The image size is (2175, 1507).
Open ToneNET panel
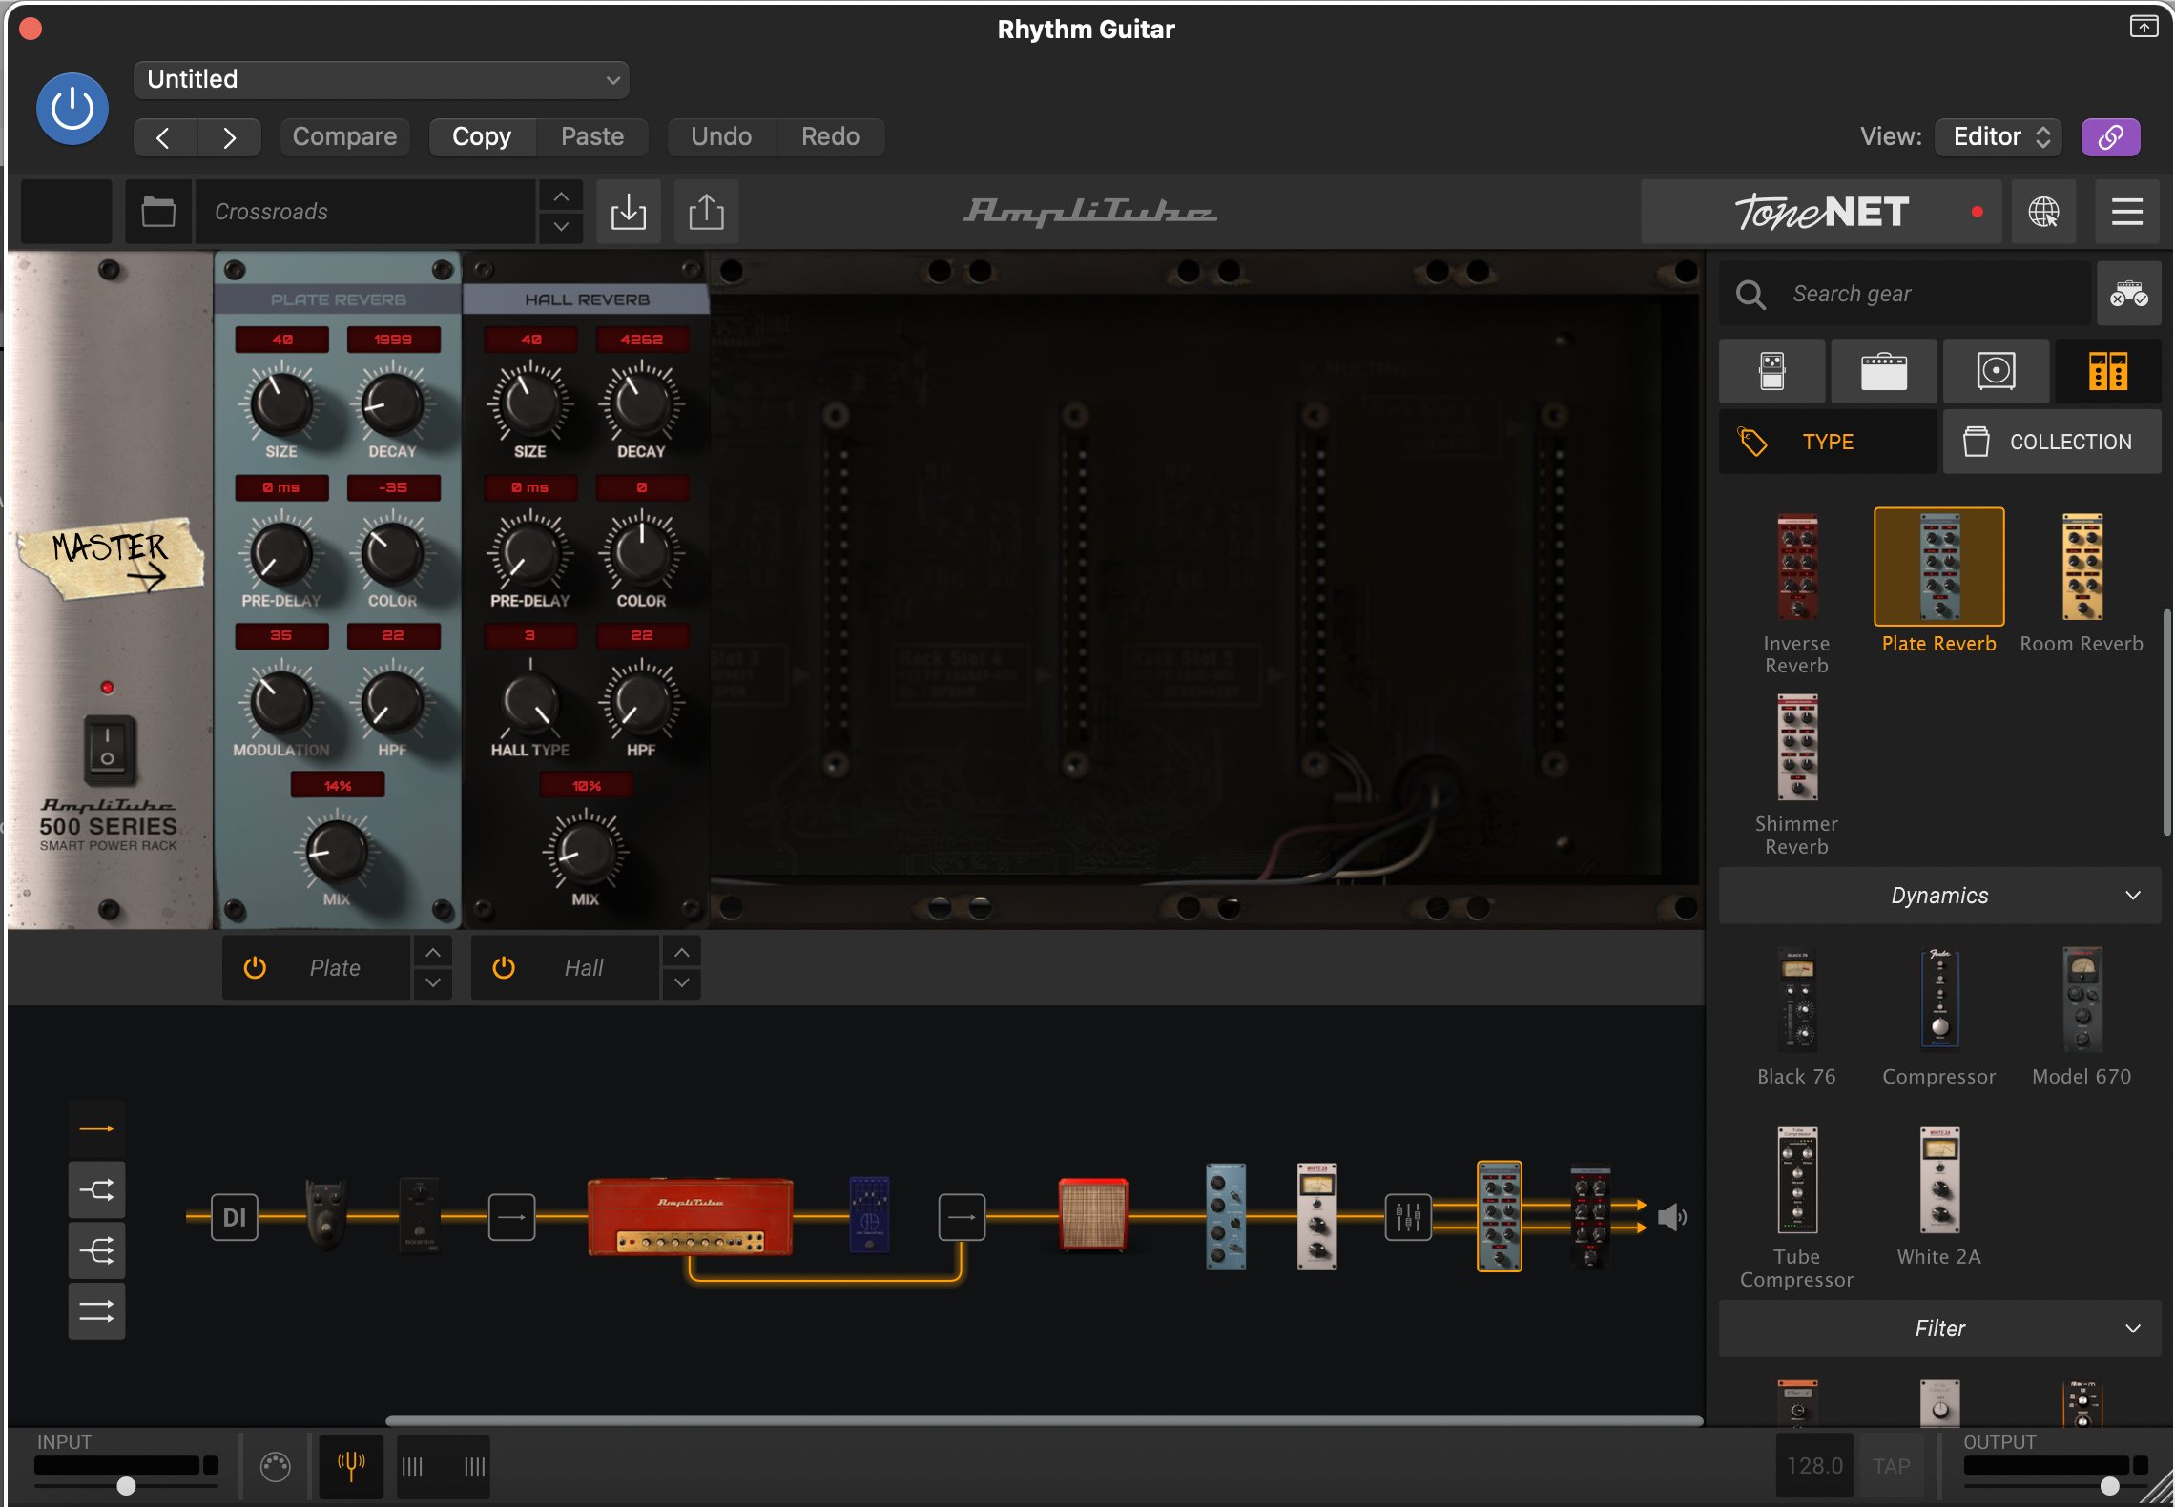point(1820,211)
